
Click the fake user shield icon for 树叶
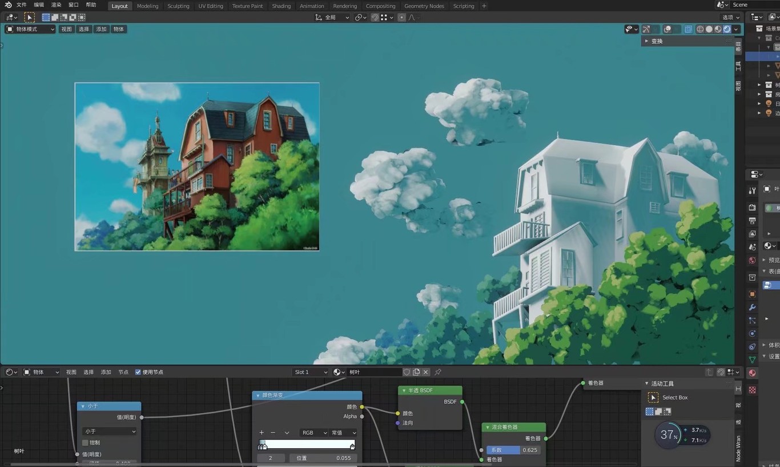407,372
